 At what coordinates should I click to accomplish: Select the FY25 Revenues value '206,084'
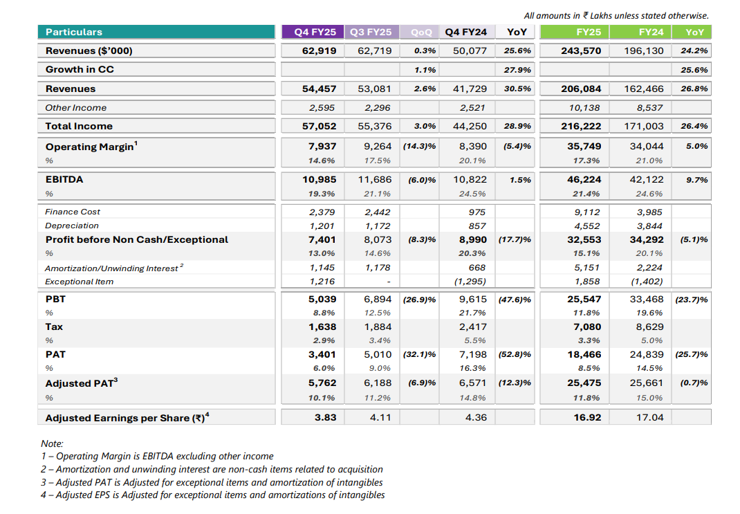581,89
